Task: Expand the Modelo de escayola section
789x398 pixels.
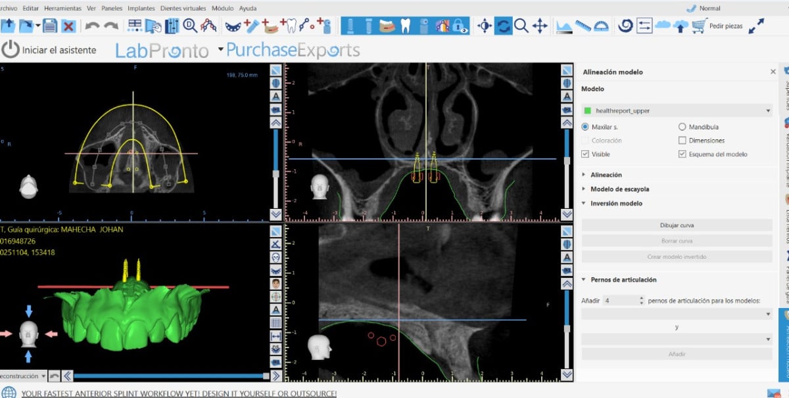Action: (619, 189)
